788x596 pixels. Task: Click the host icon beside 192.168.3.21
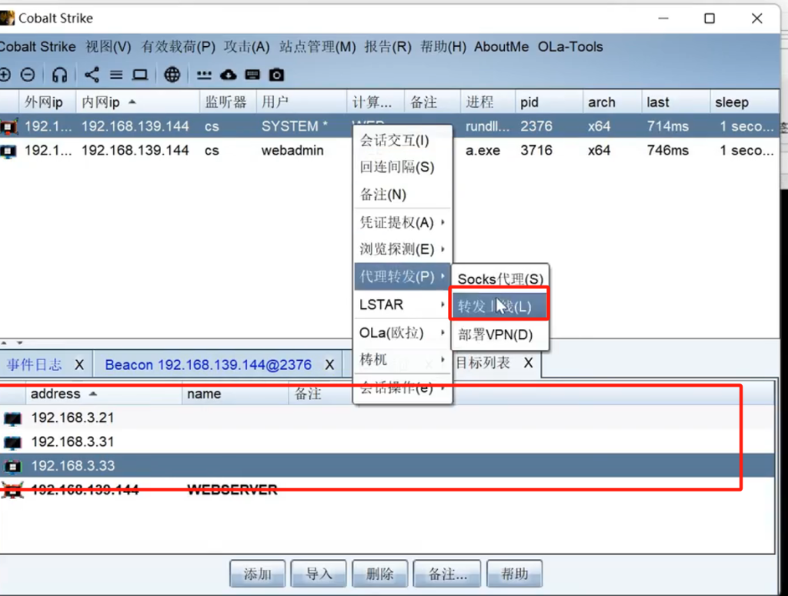[12, 418]
